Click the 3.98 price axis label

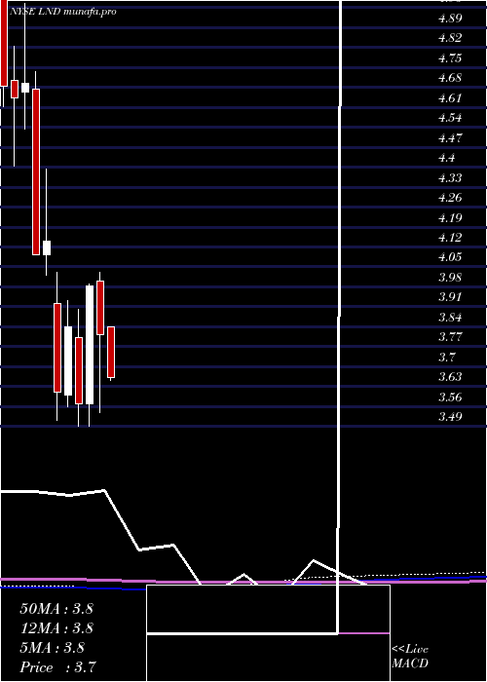[x=450, y=278]
